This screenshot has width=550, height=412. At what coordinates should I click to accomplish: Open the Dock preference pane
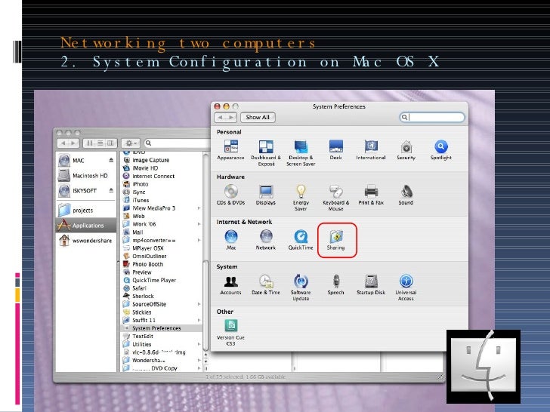[335, 150]
